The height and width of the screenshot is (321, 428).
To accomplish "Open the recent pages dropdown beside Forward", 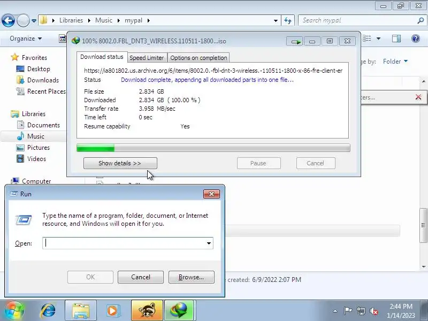I will (34, 20).
